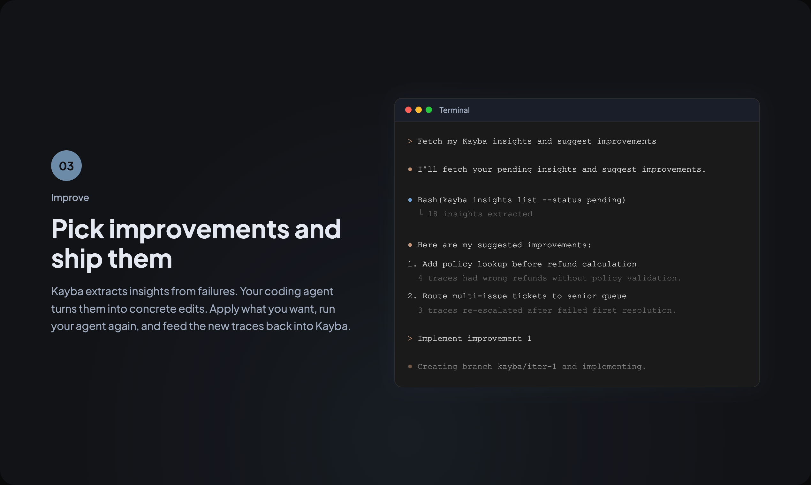Image resolution: width=811 pixels, height=485 pixels.
Task: Click the 'Improve' section label
Action: [x=70, y=198]
